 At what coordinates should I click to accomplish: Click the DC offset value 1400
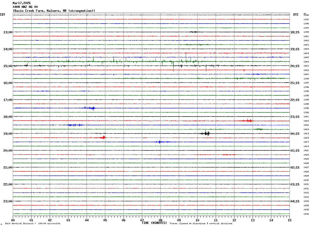click(306, 74)
